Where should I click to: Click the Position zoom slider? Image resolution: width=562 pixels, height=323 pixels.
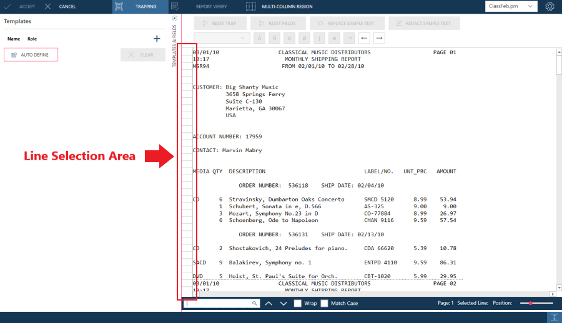536,303
